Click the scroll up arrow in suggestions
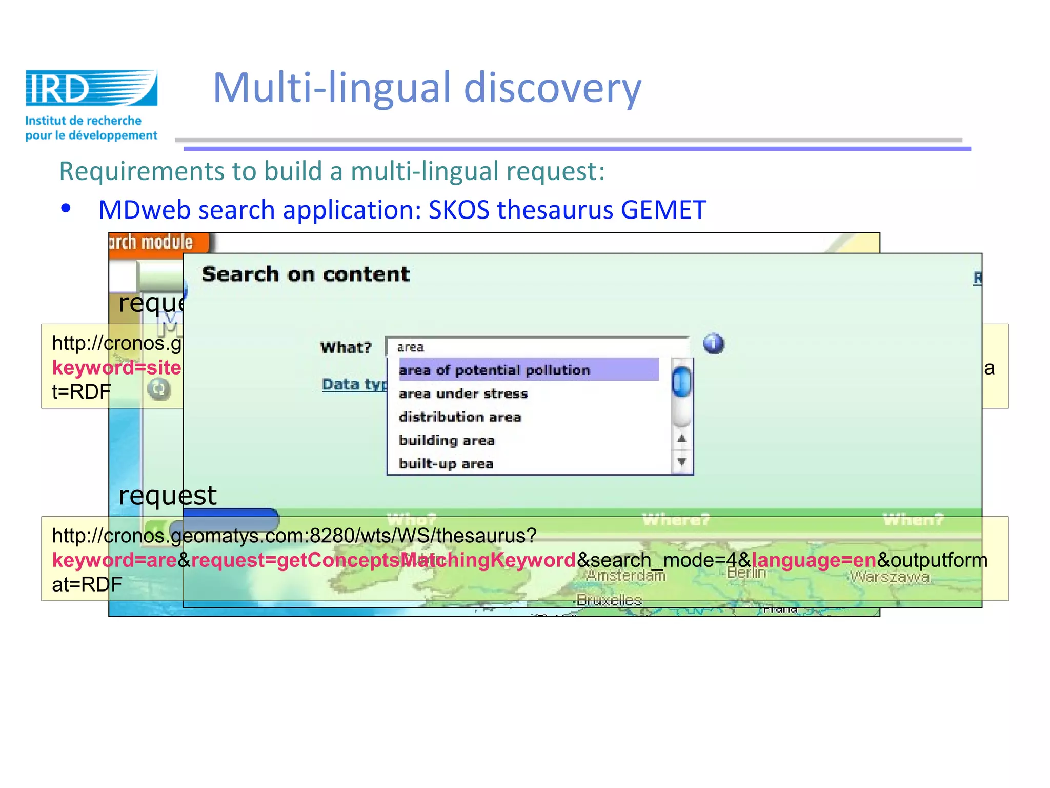Screen dimensions: 1050x788 click(x=681, y=439)
